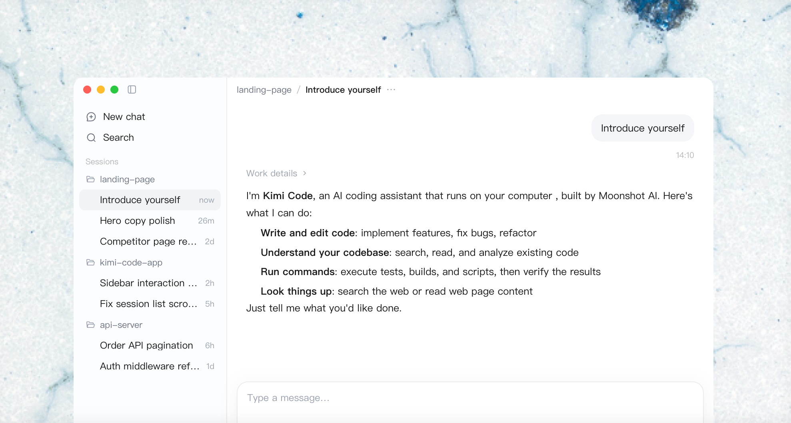Click the Introduce yourself user message bubble
This screenshot has width=791, height=423.
pyautogui.click(x=643, y=128)
